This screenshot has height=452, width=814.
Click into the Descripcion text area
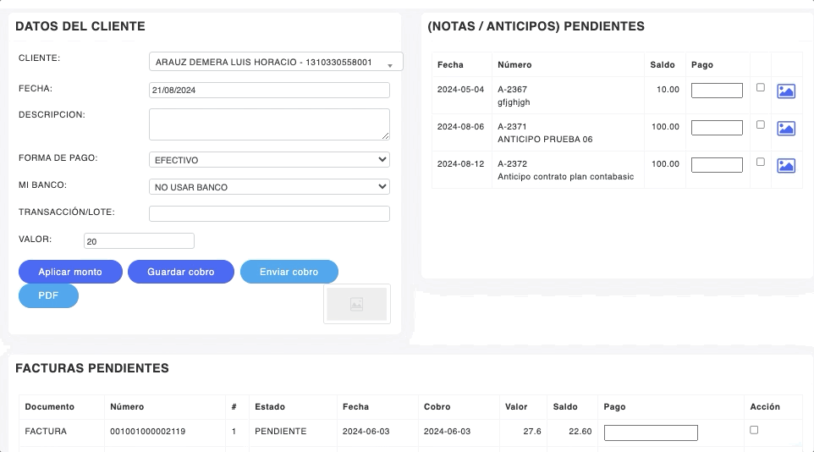point(269,124)
